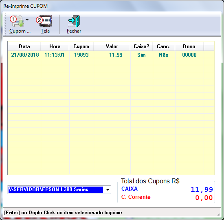Click the 11:13:01 time cell
Image resolution: width=224 pixels, height=220 pixels.
click(x=55, y=55)
